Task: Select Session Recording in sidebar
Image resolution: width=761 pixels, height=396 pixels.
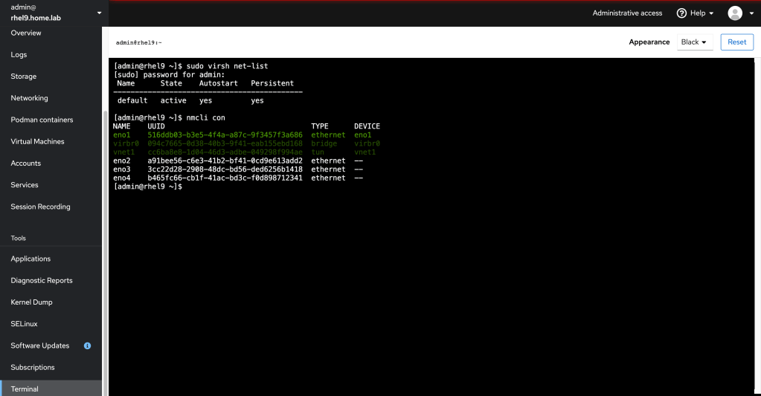Action: pyautogui.click(x=40, y=207)
